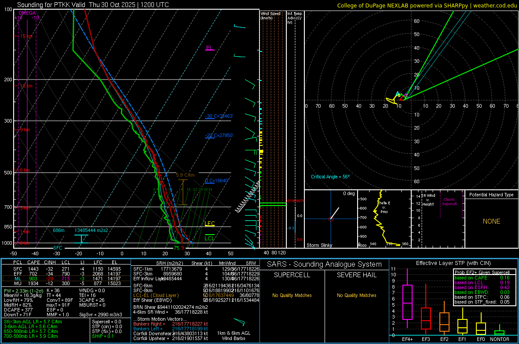The width and height of the screenshot is (519, 344).
Task: Click the "Theta-E v. Pres" plot label
Action: tap(384, 207)
